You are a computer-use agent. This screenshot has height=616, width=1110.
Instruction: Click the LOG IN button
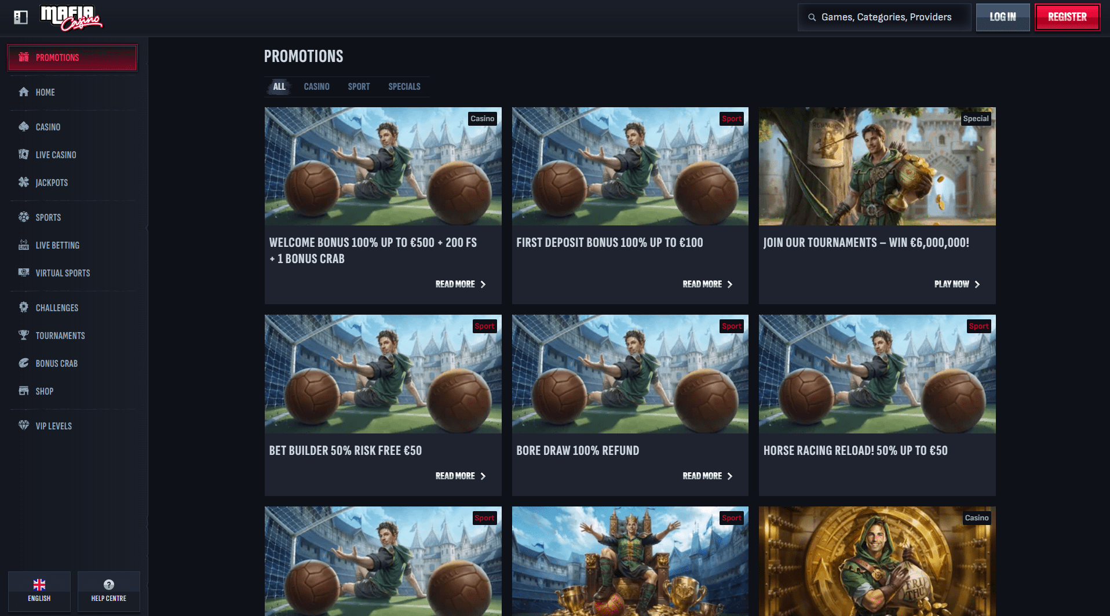tap(1002, 17)
